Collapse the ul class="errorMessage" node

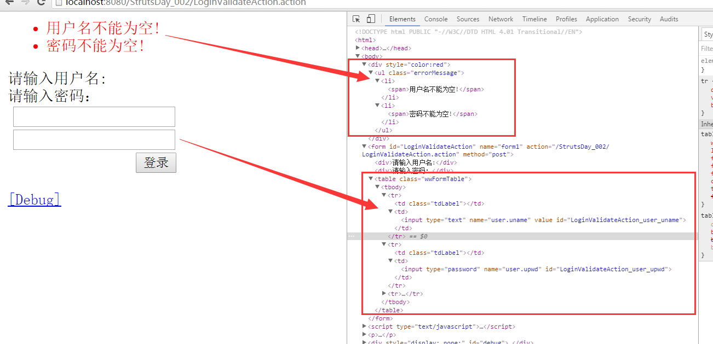[x=371, y=73]
